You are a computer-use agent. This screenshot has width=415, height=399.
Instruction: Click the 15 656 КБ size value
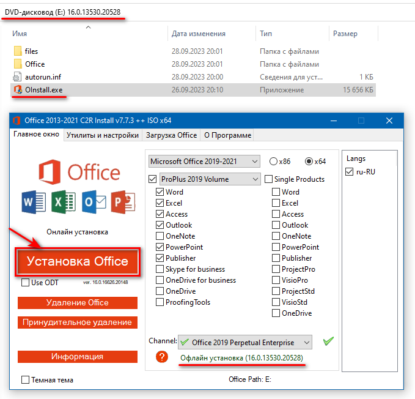[358, 90]
